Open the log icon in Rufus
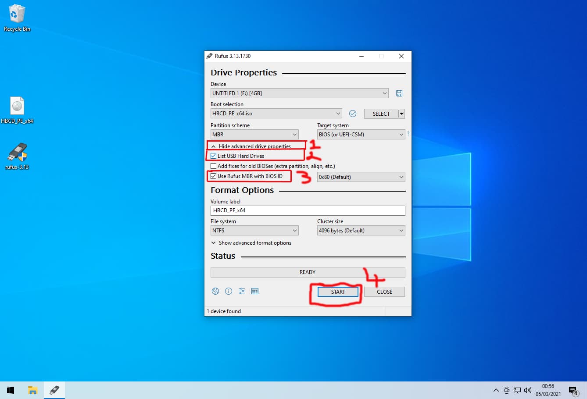Viewport: 587px width, 399px height. 255,291
